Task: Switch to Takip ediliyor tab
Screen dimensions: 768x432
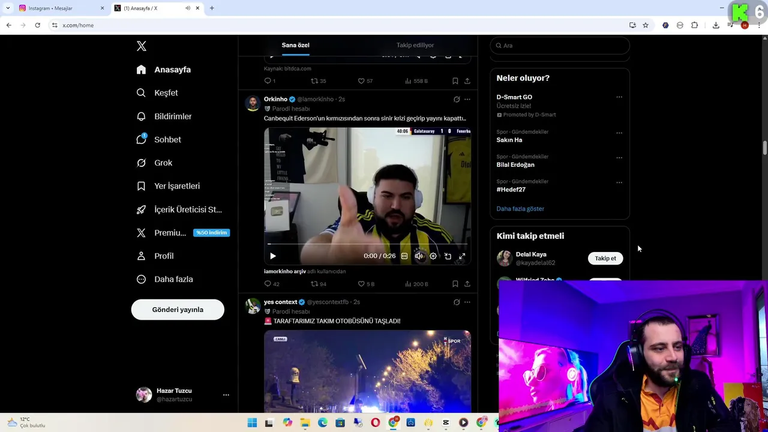Action: click(x=415, y=45)
